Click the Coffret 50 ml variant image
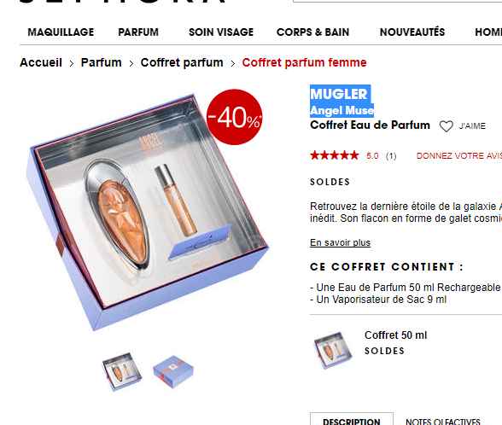 (x=333, y=351)
